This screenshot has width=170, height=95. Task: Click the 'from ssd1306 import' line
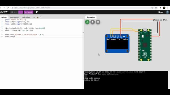pos(19,24)
